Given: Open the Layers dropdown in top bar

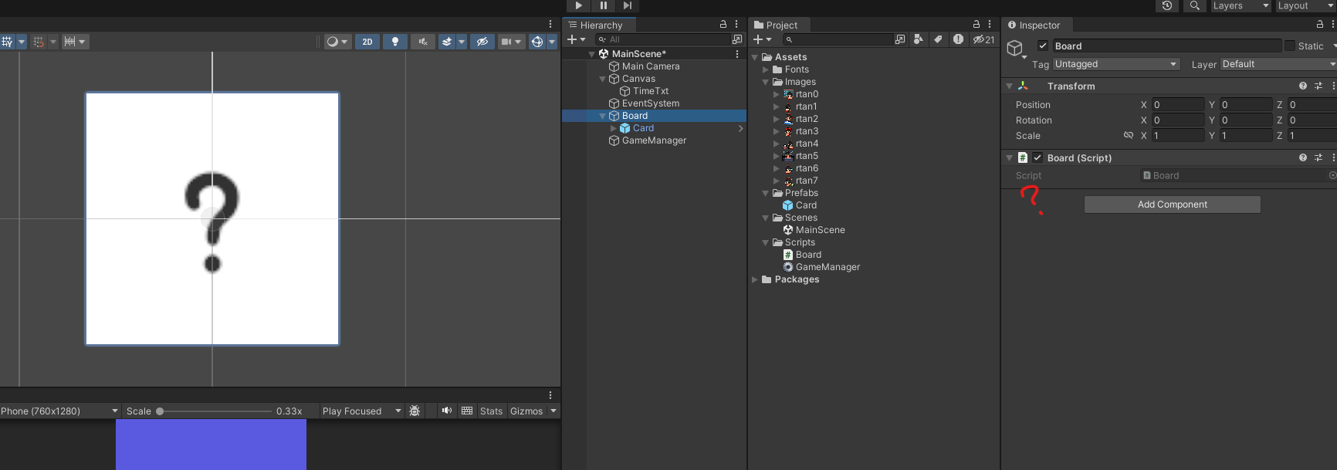Looking at the screenshot, I should tap(1241, 5).
